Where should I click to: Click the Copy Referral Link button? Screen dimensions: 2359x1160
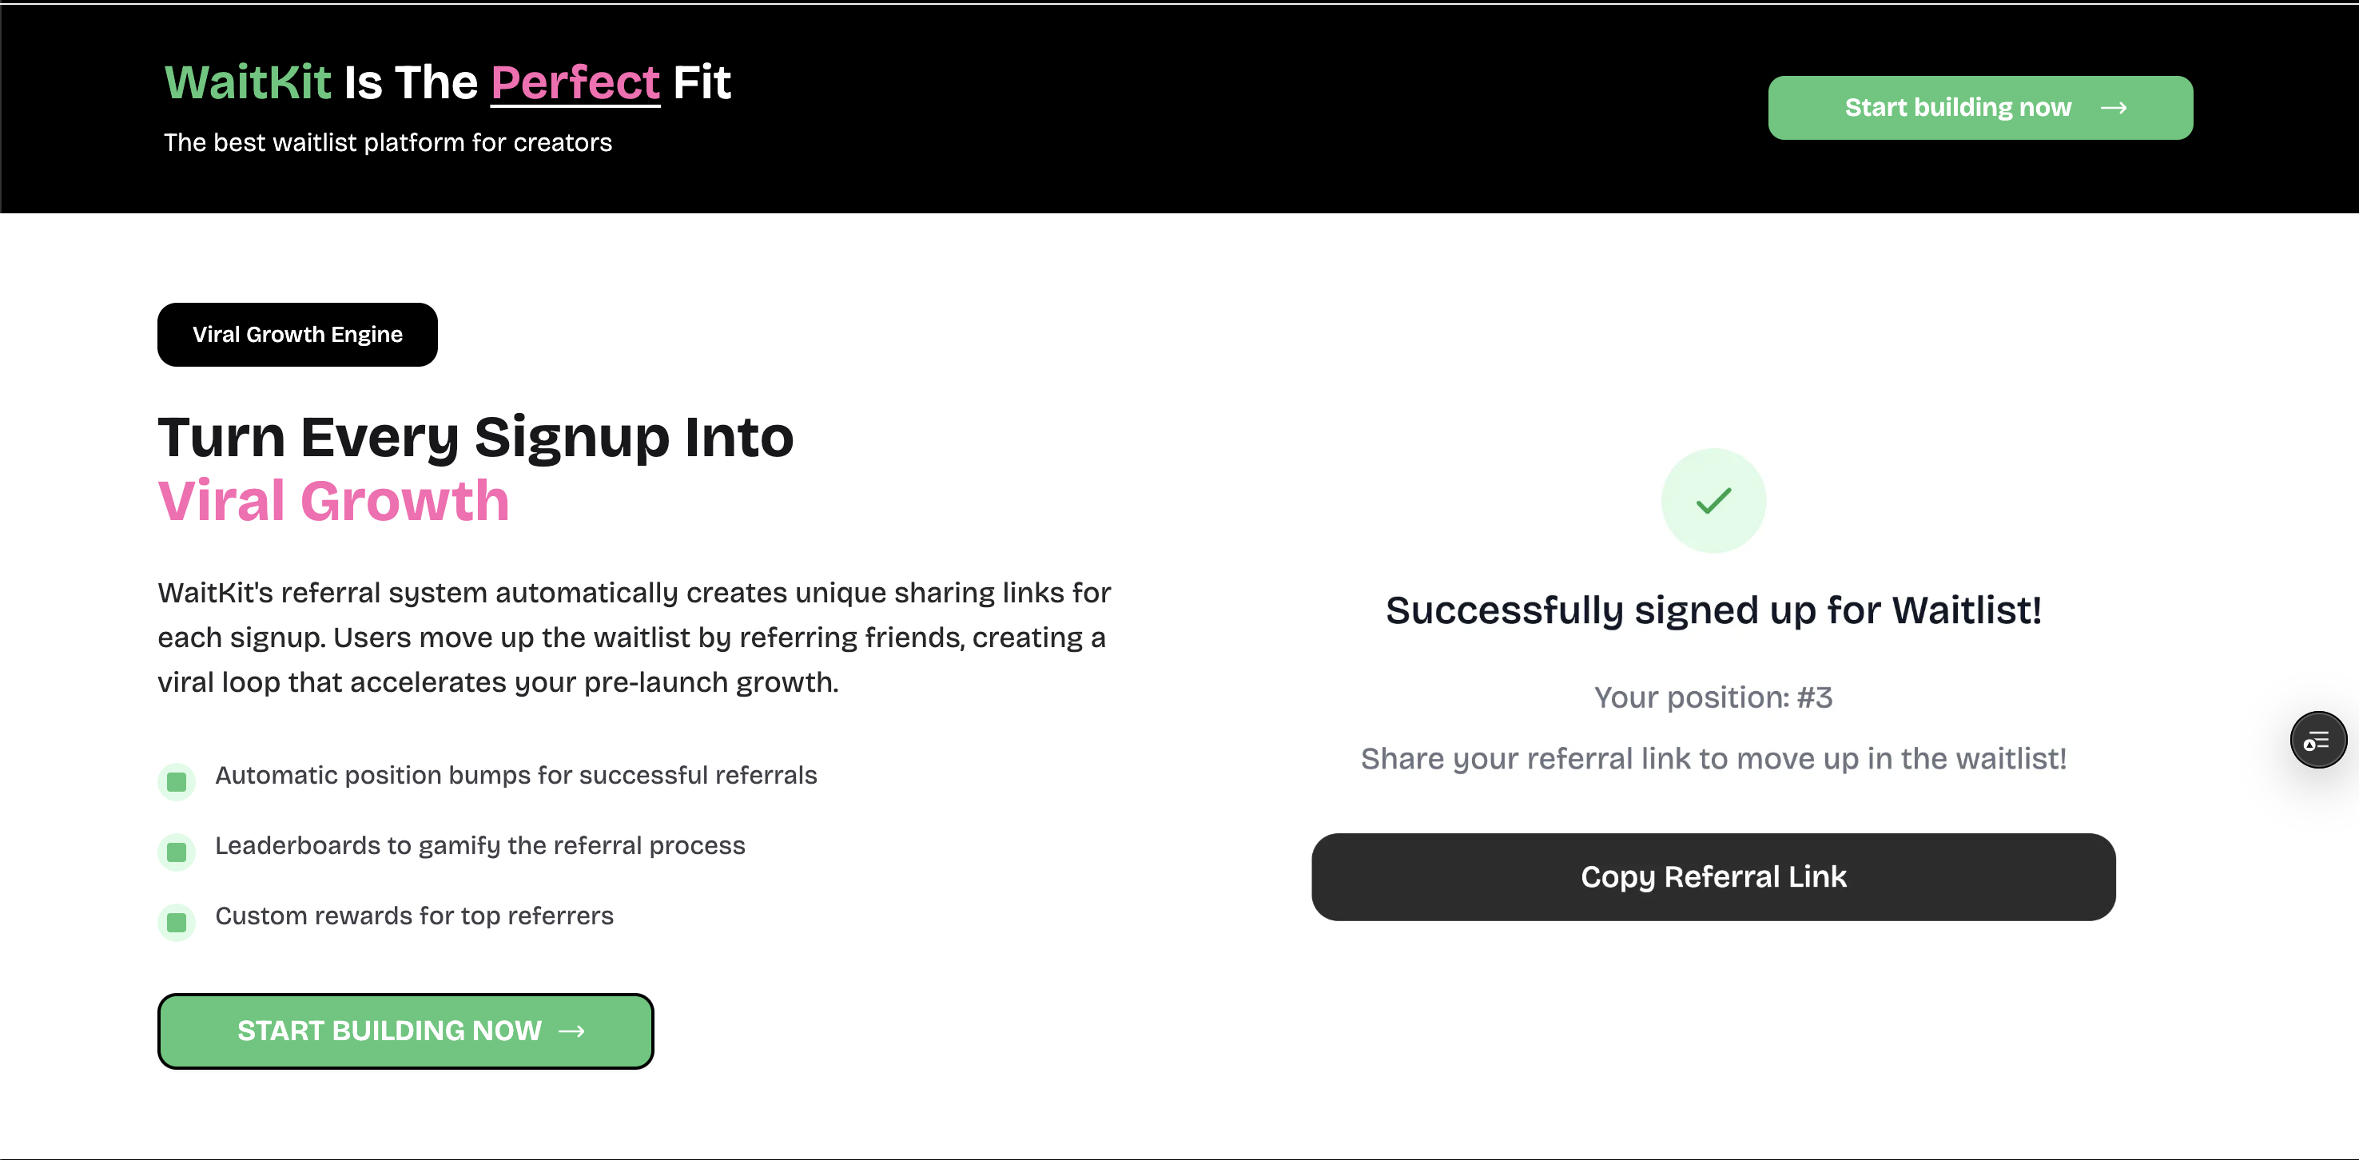tap(1713, 876)
